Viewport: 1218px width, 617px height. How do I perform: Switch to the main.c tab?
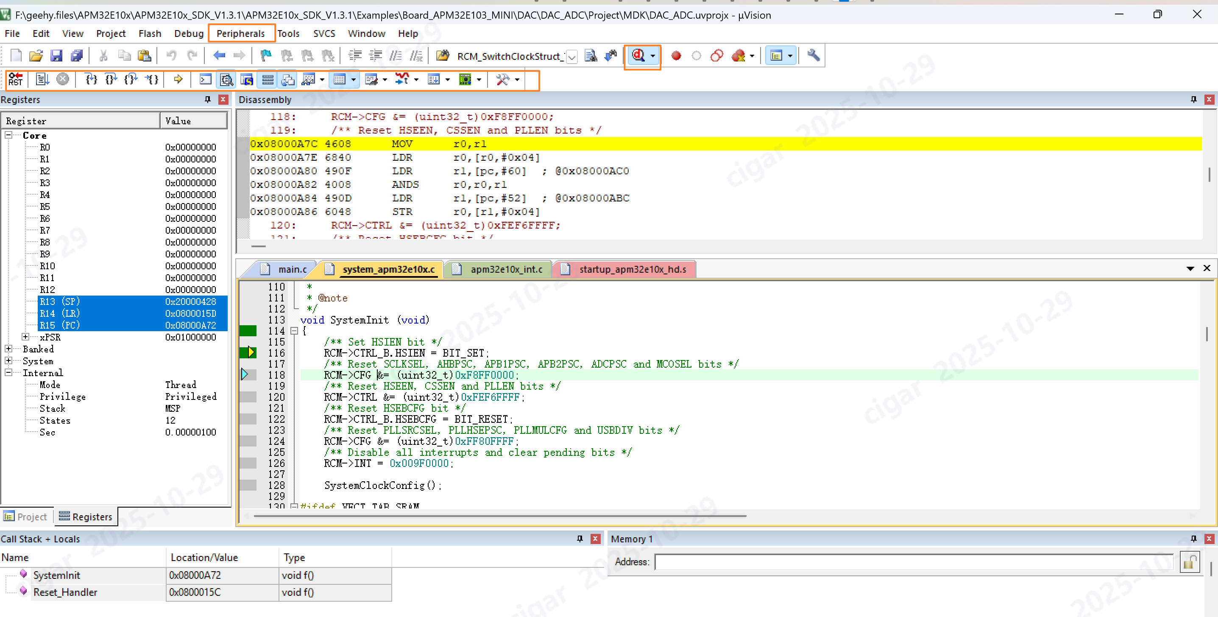(292, 269)
